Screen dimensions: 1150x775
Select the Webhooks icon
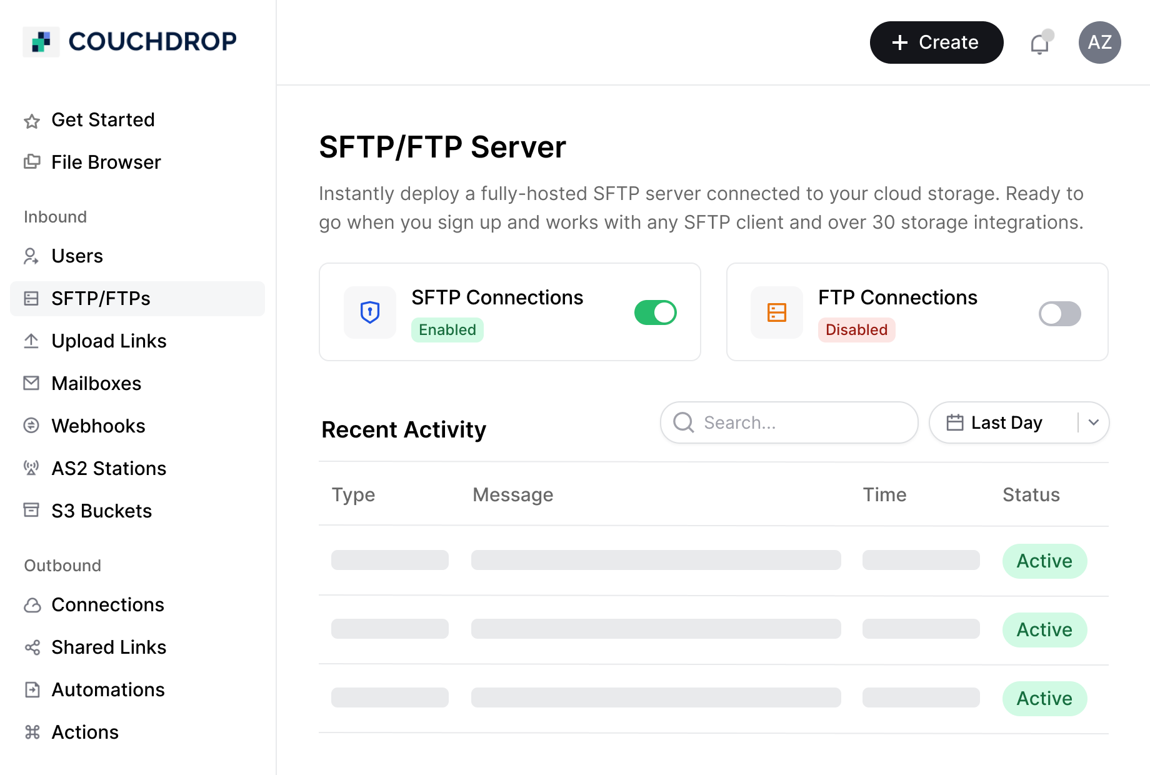click(32, 426)
